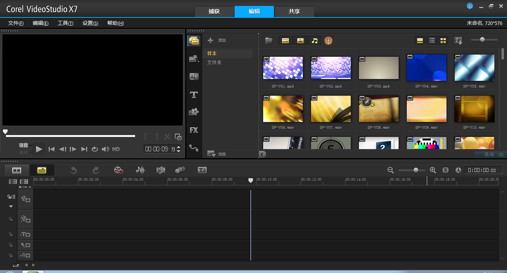Open the Track Motion tool
Screen dimensions: 507x273
click(180, 170)
